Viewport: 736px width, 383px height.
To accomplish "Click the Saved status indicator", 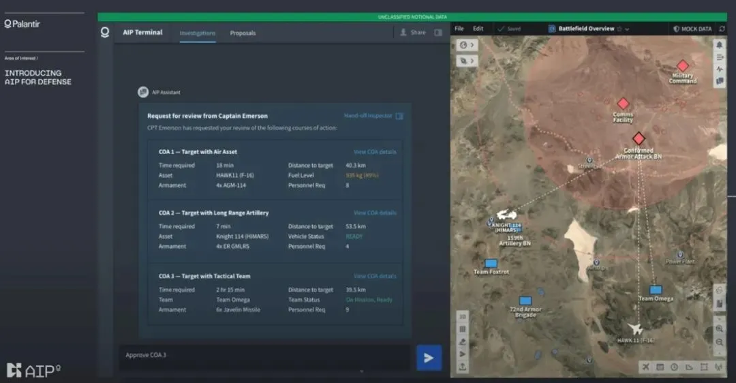I will point(509,29).
